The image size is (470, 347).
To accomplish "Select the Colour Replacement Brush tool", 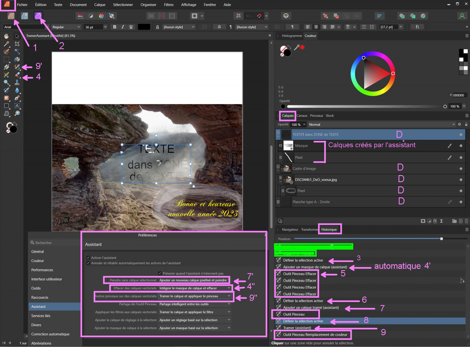I will pyautogui.click(x=17, y=67).
